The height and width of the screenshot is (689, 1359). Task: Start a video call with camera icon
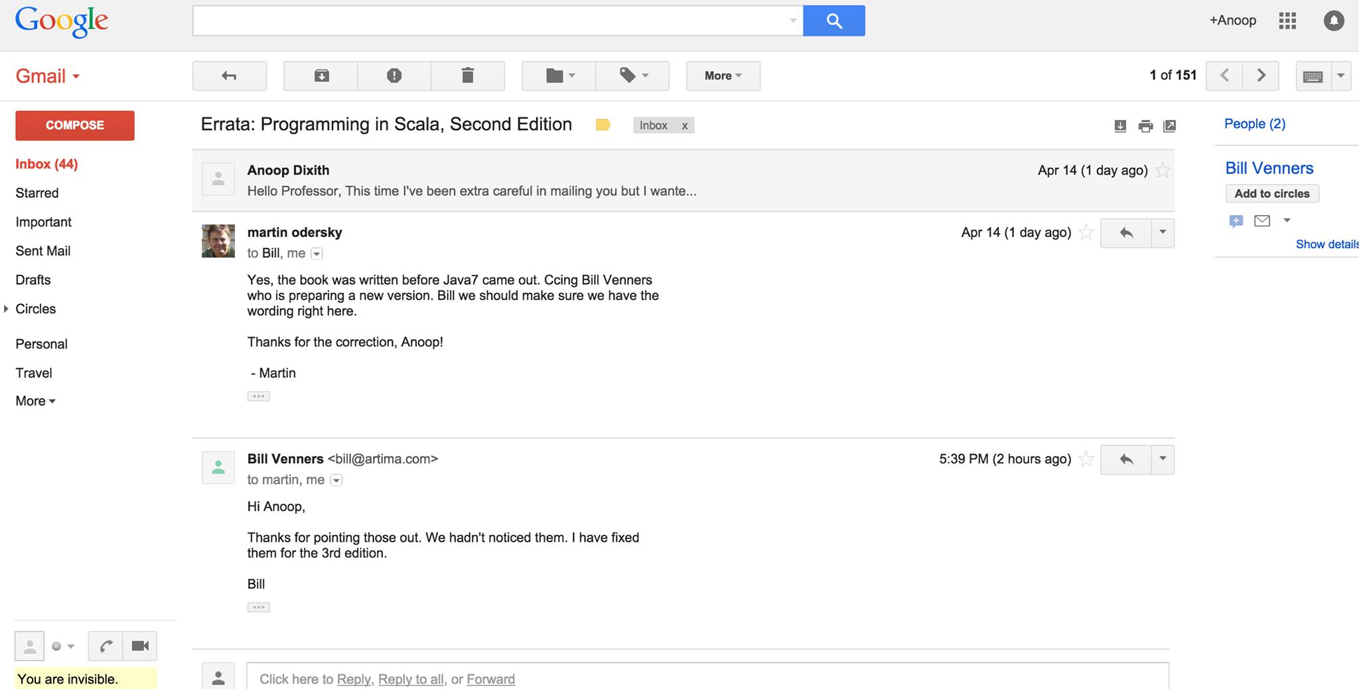coord(140,646)
